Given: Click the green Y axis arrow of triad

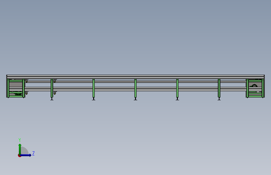Looking at the screenshot, I should (x=20, y=149).
